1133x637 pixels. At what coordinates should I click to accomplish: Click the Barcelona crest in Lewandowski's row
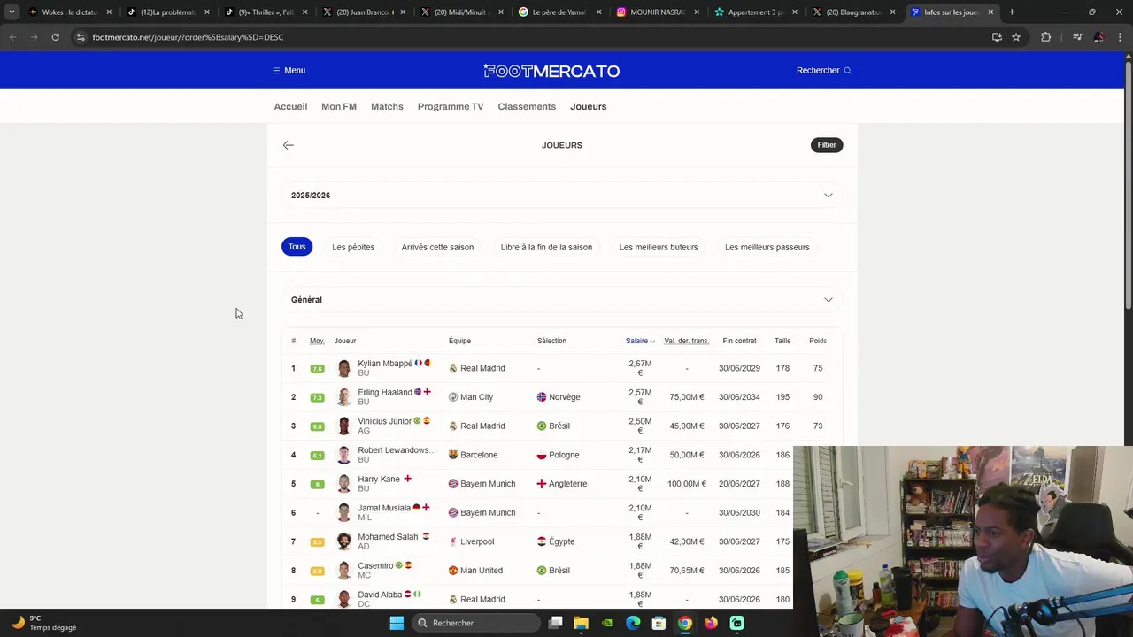[x=453, y=455]
